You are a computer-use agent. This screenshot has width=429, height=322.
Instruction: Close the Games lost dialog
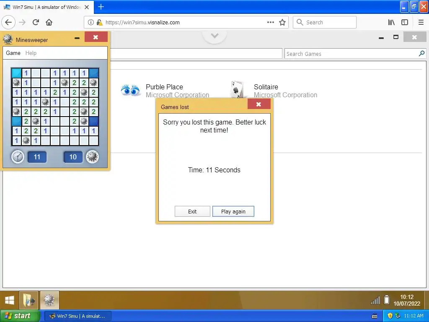[x=259, y=104]
